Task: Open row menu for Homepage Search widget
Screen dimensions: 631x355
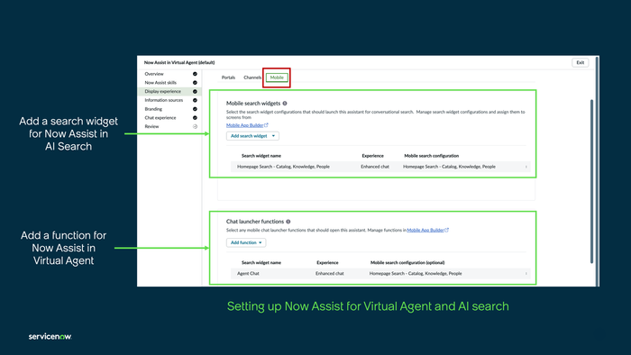Action: click(x=526, y=167)
